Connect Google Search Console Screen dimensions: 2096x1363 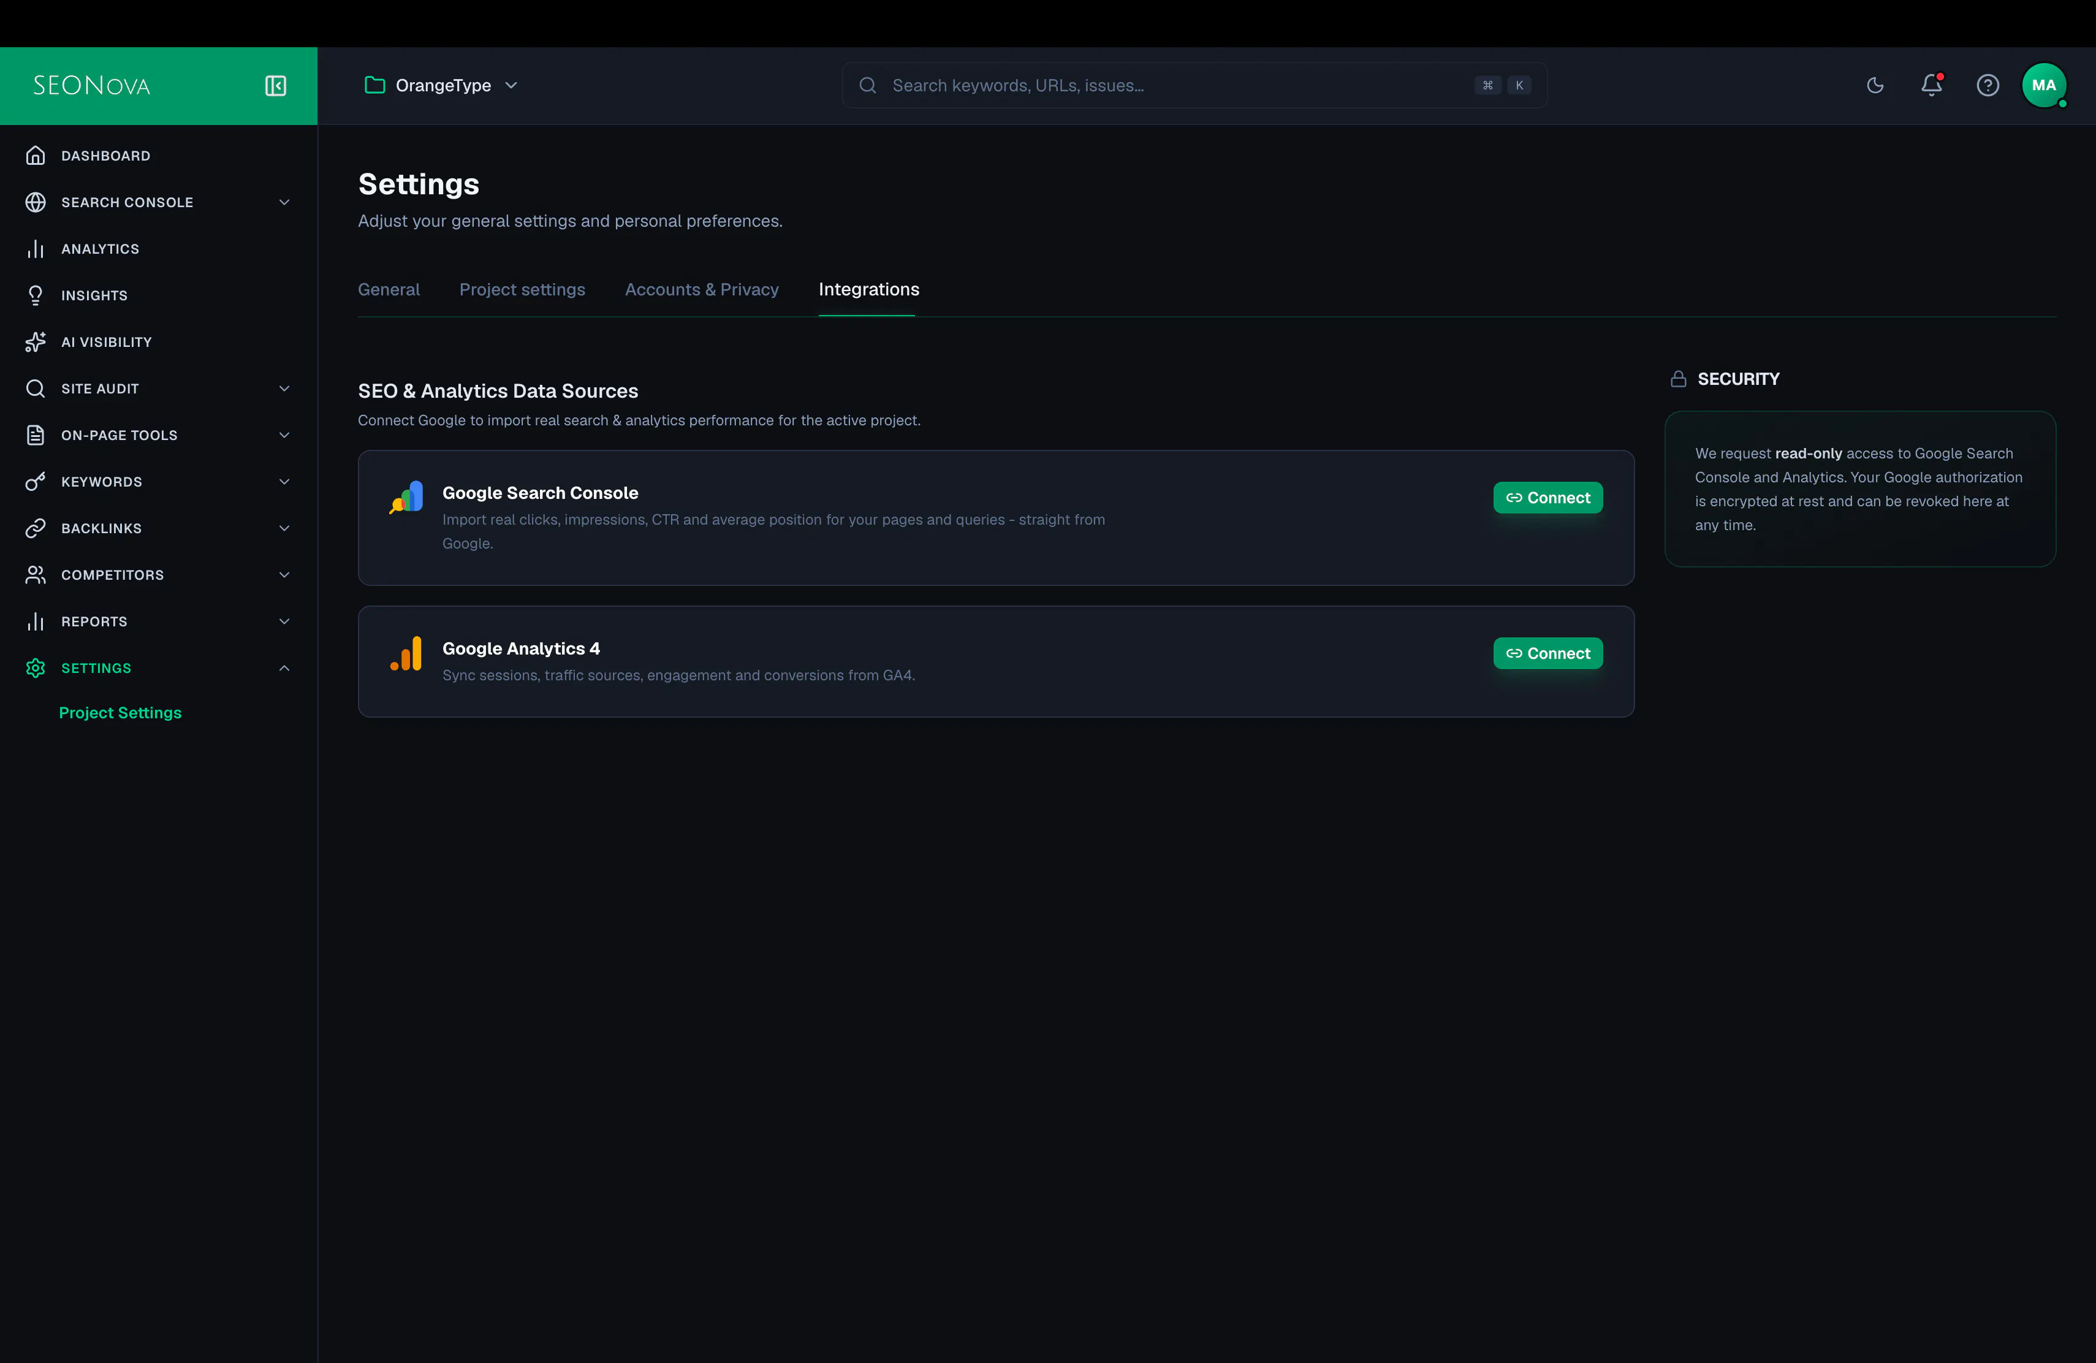point(1547,498)
